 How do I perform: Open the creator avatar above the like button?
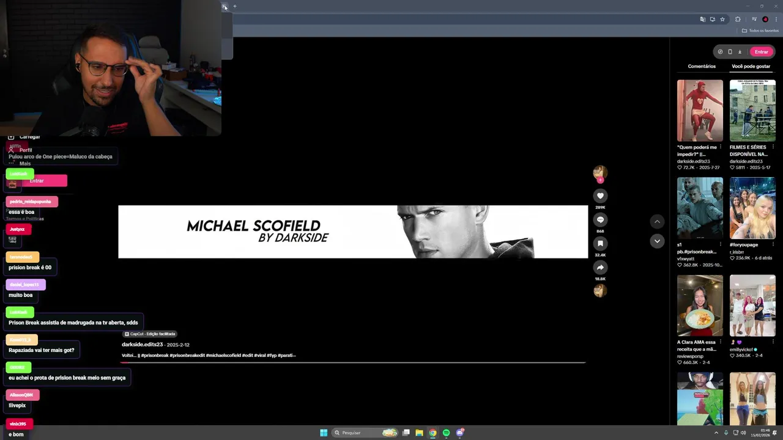point(600,172)
